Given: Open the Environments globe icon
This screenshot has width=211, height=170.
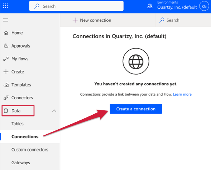Looking at the screenshot, I should [x=150, y=6].
